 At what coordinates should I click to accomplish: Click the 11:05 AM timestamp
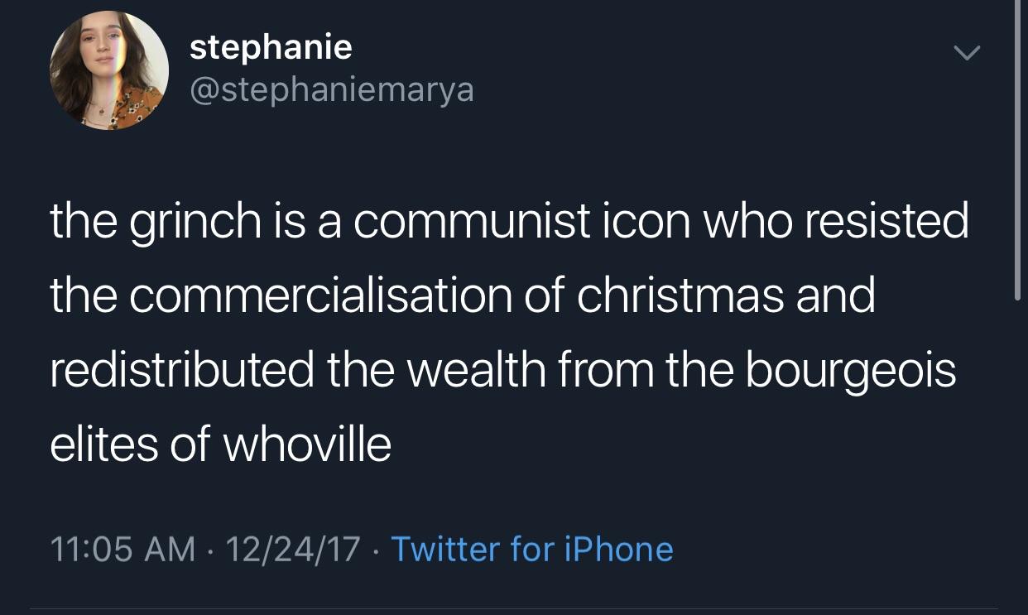(123, 549)
